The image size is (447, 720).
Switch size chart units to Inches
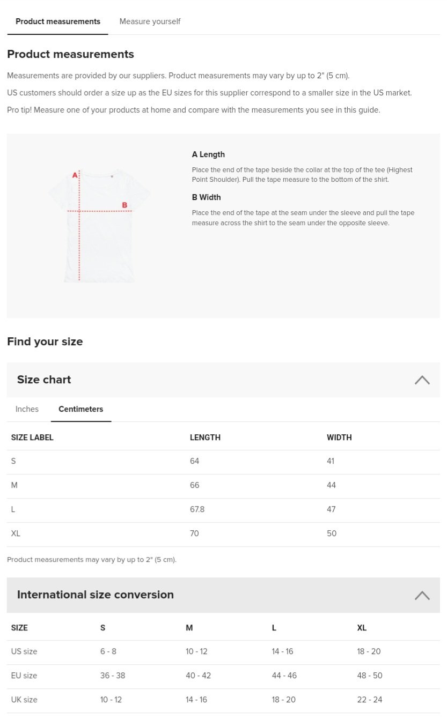(x=27, y=409)
